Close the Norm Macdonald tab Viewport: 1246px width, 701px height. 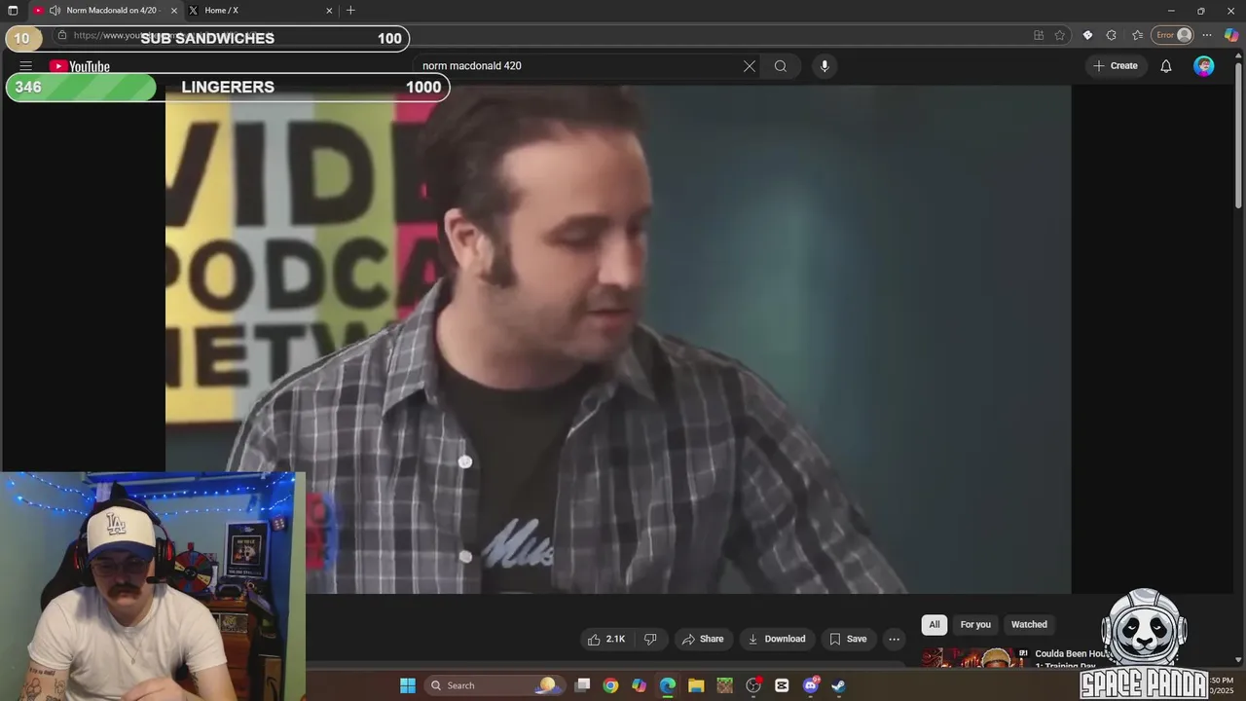[x=174, y=10]
